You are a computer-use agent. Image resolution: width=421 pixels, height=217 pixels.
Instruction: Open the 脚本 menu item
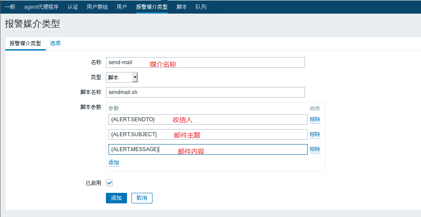point(181,7)
